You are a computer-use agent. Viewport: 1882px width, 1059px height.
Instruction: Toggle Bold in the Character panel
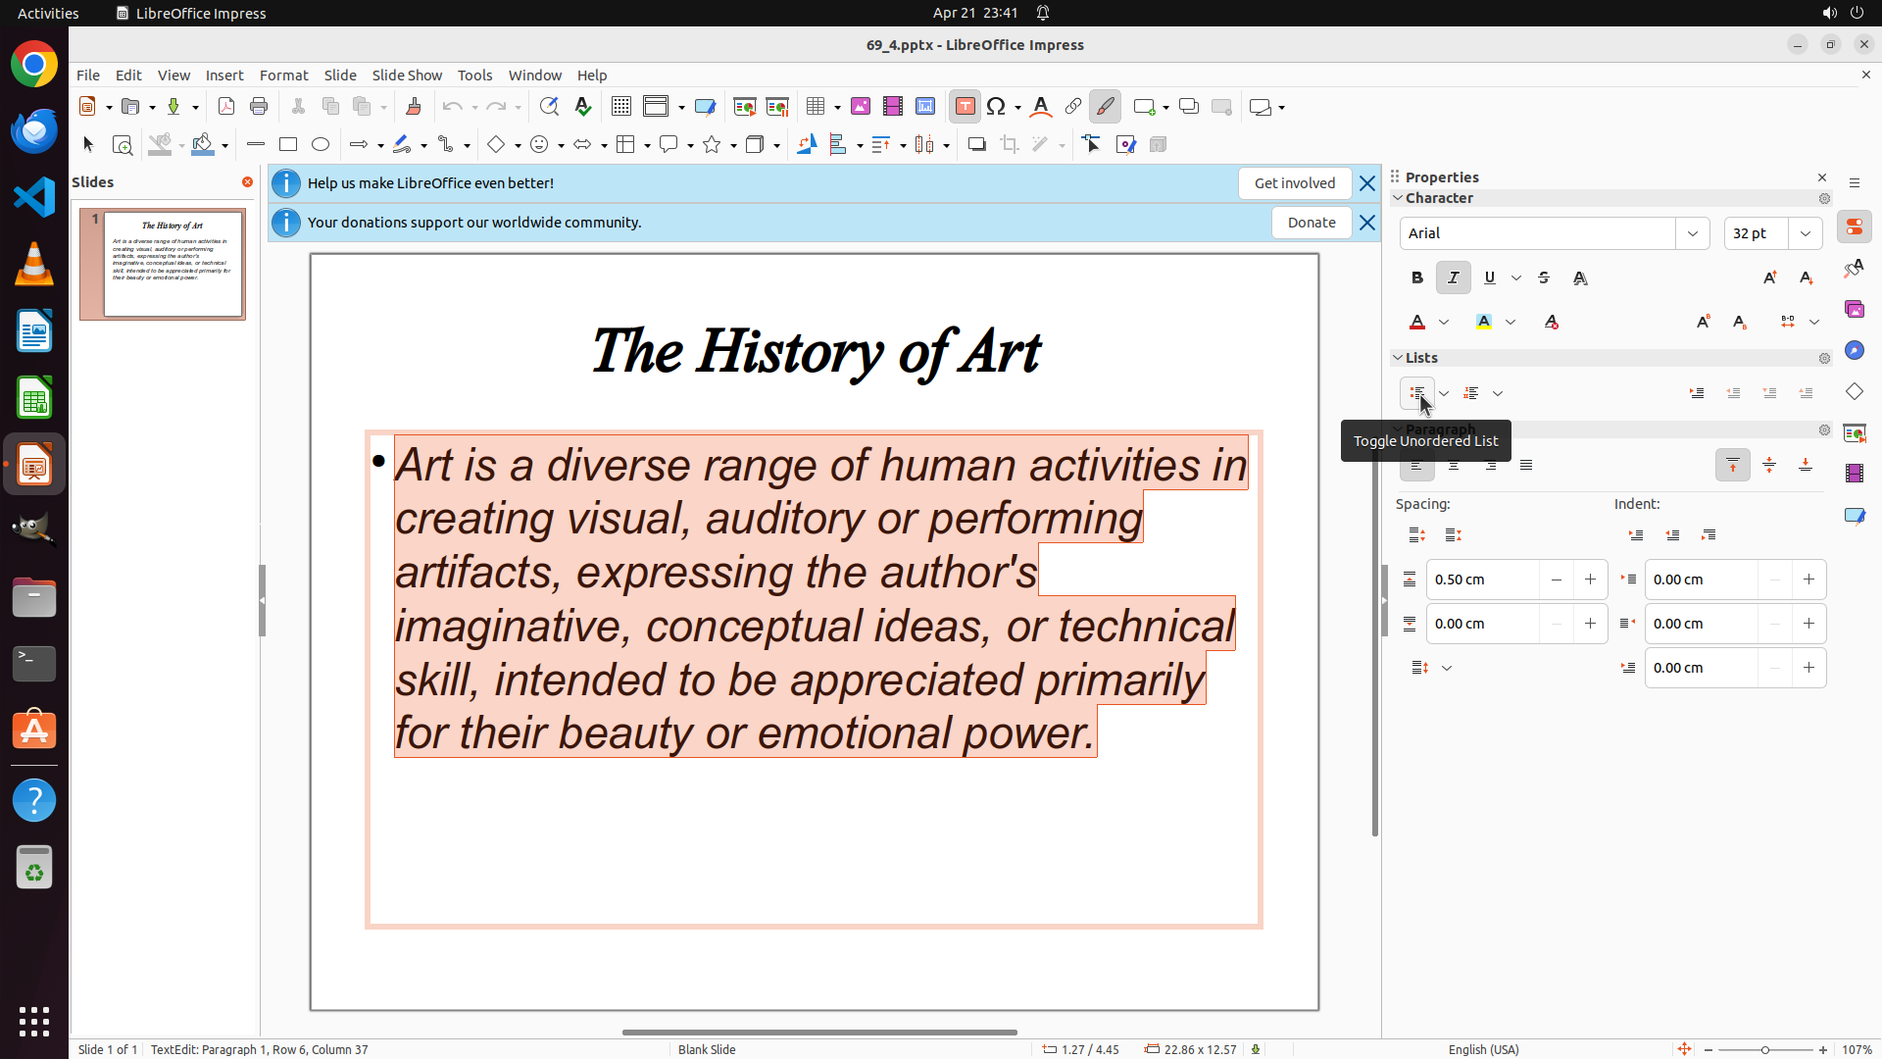coord(1417,277)
